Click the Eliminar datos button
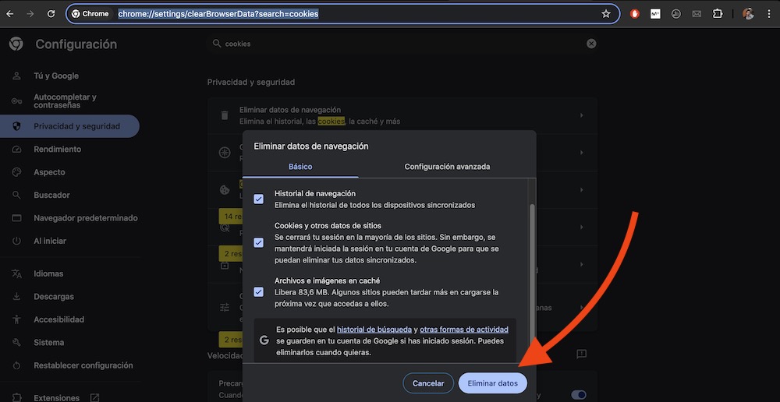This screenshot has width=780, height=402. click(x=492, y=383)
